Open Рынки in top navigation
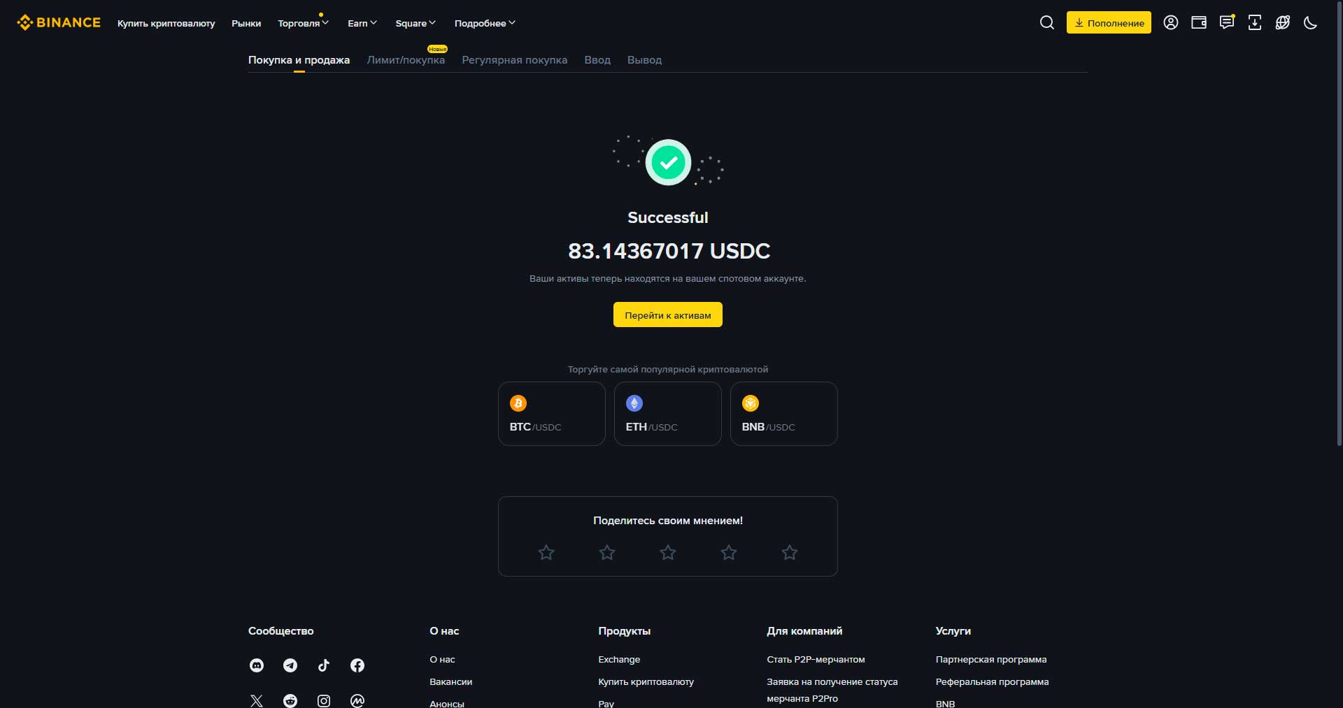Image resolution: width=1343 pixels, height=708 pixels. [246, 23]
